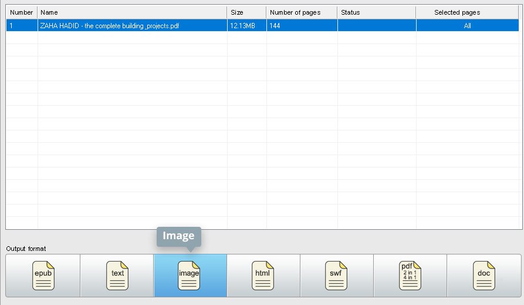Click Number of pages column header

302,12
